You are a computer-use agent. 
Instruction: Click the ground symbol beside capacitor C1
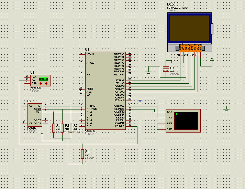[x=148, y=73]
